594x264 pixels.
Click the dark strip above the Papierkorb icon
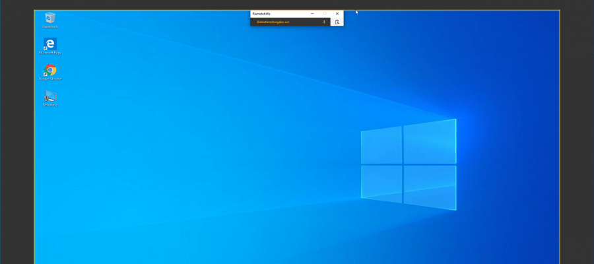(x=50, y=5)
